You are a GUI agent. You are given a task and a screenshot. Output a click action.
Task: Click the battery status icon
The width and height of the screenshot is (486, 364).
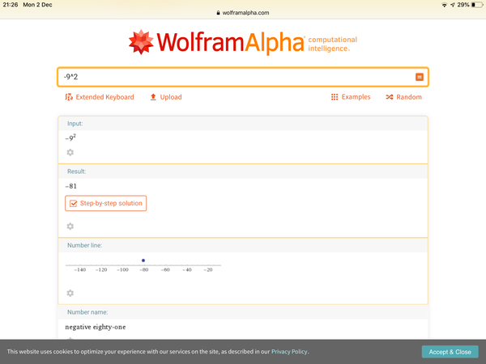(477, 5)
